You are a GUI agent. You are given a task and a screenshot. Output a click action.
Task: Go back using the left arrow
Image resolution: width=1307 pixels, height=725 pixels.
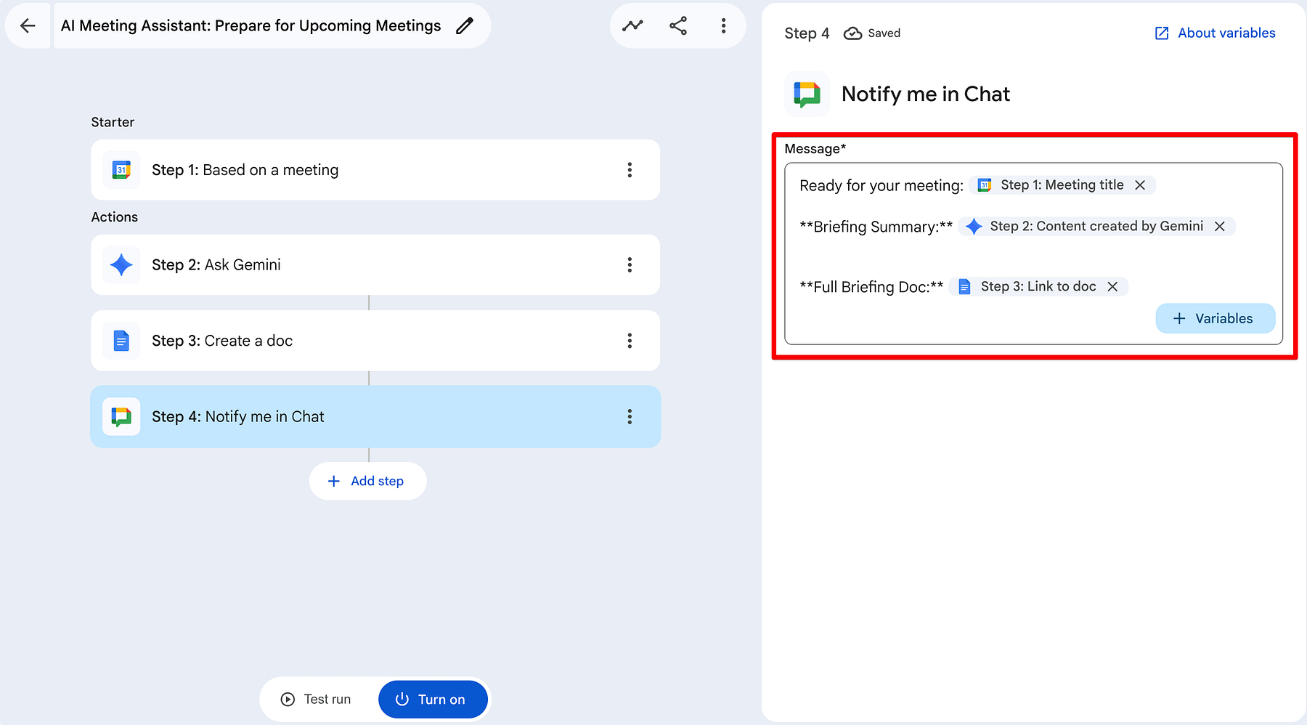pyautogui.click(x=28, y=26)
